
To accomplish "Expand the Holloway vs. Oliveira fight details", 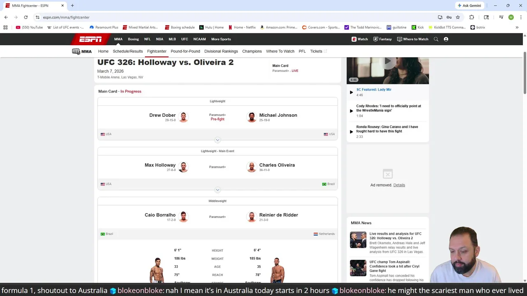I will [x=217, y=190].
